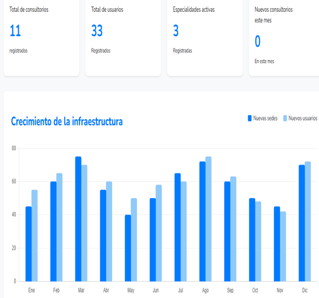Click the Feb month axis label
Image resolution: width=319 pixels, height=298 pixels.
[x=56, y=290]
